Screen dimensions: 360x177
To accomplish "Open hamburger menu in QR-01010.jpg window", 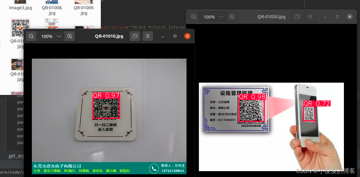I will (x=148, y=36).
